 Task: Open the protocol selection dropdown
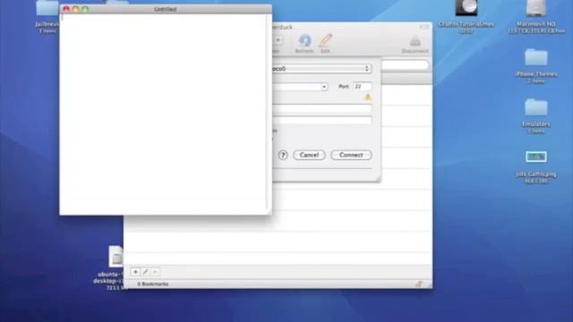pos(322,69)
